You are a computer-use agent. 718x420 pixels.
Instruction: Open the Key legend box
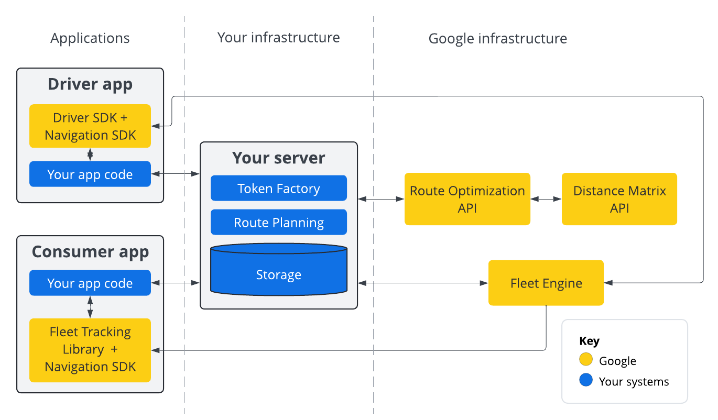click(x=624, y=361)
